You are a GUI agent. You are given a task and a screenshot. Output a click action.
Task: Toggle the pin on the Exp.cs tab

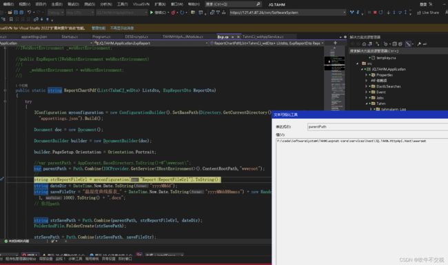(232, 37)
